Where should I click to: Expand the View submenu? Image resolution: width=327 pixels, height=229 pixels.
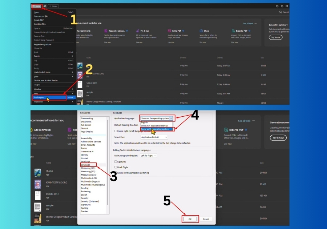(54, 77)
